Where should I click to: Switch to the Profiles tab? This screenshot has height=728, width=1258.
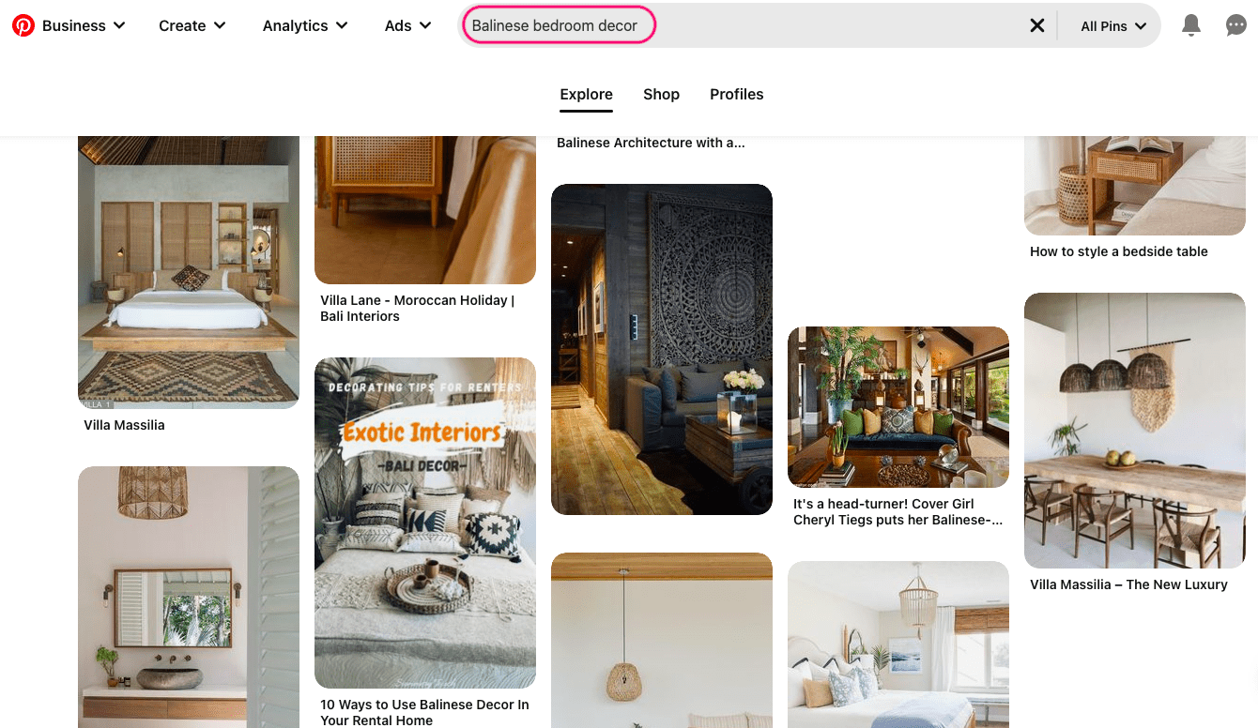[736, 94]
